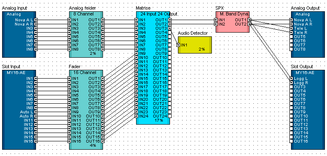
Task: Select the yellow Audio Detector block
Action: point(195,45)
